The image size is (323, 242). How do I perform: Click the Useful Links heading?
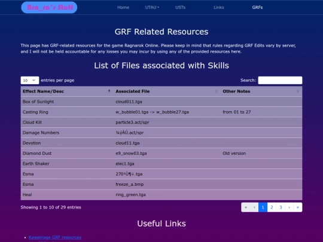click(161, 223)
